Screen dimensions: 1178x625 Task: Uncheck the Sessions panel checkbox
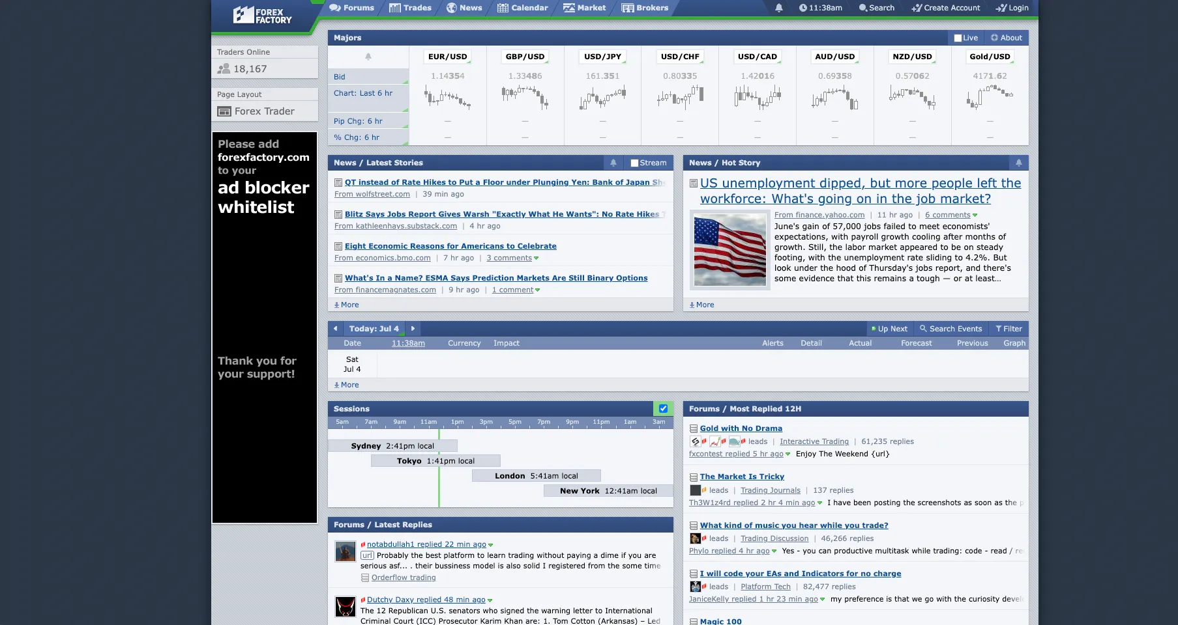point(663,409)
